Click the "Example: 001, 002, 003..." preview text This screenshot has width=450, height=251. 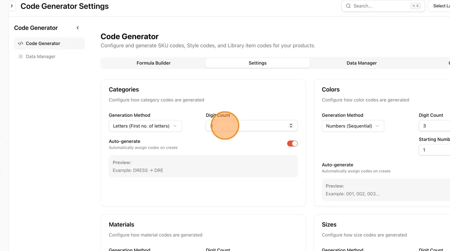[352, 194]
